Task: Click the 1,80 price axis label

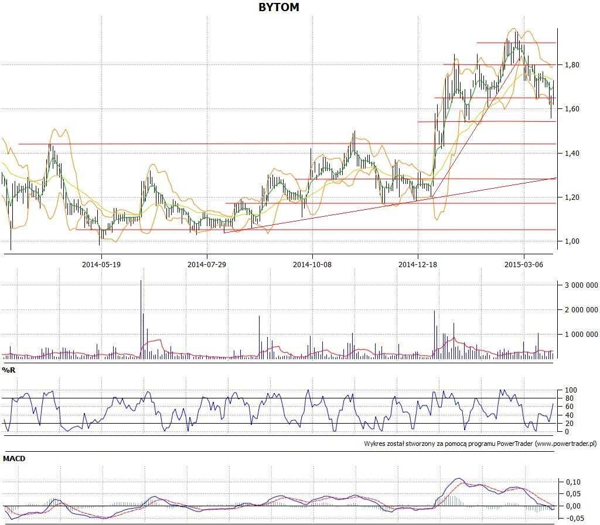Action: (572, 65)
